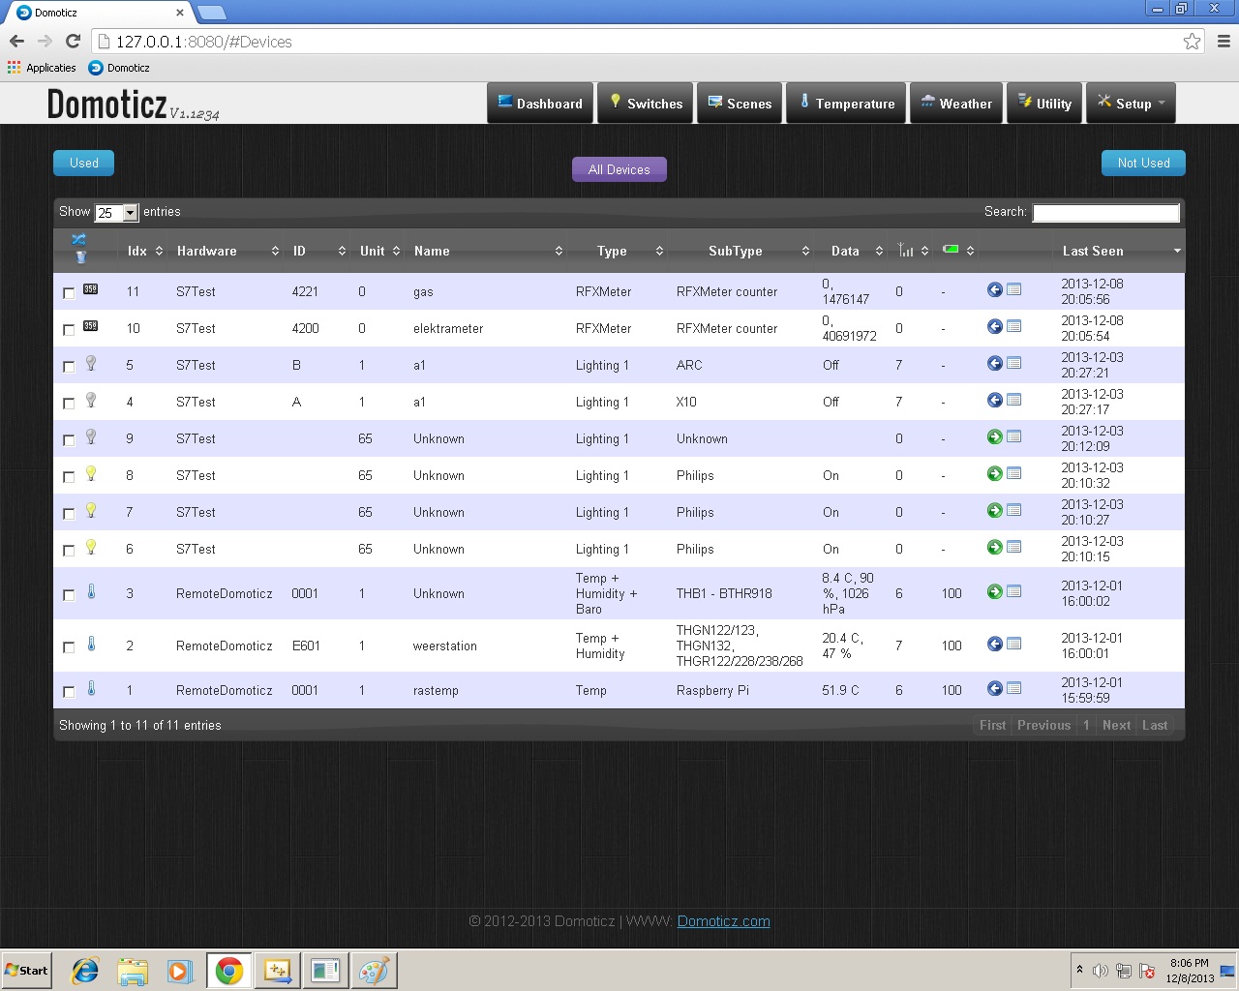Filter by Used devices button
1239x991 pixels.
click(83, 163)
